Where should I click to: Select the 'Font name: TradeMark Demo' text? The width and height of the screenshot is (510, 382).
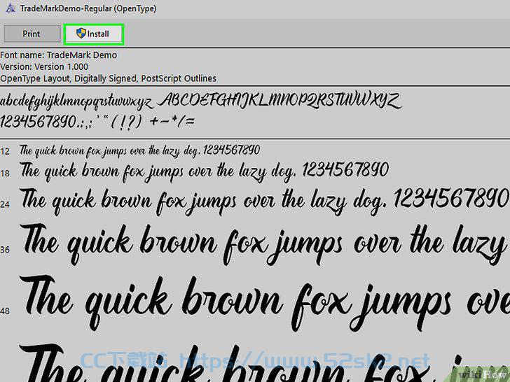59,55
